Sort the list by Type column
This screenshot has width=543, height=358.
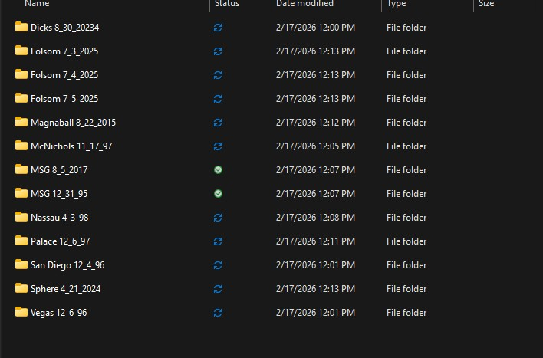[397, 4]
